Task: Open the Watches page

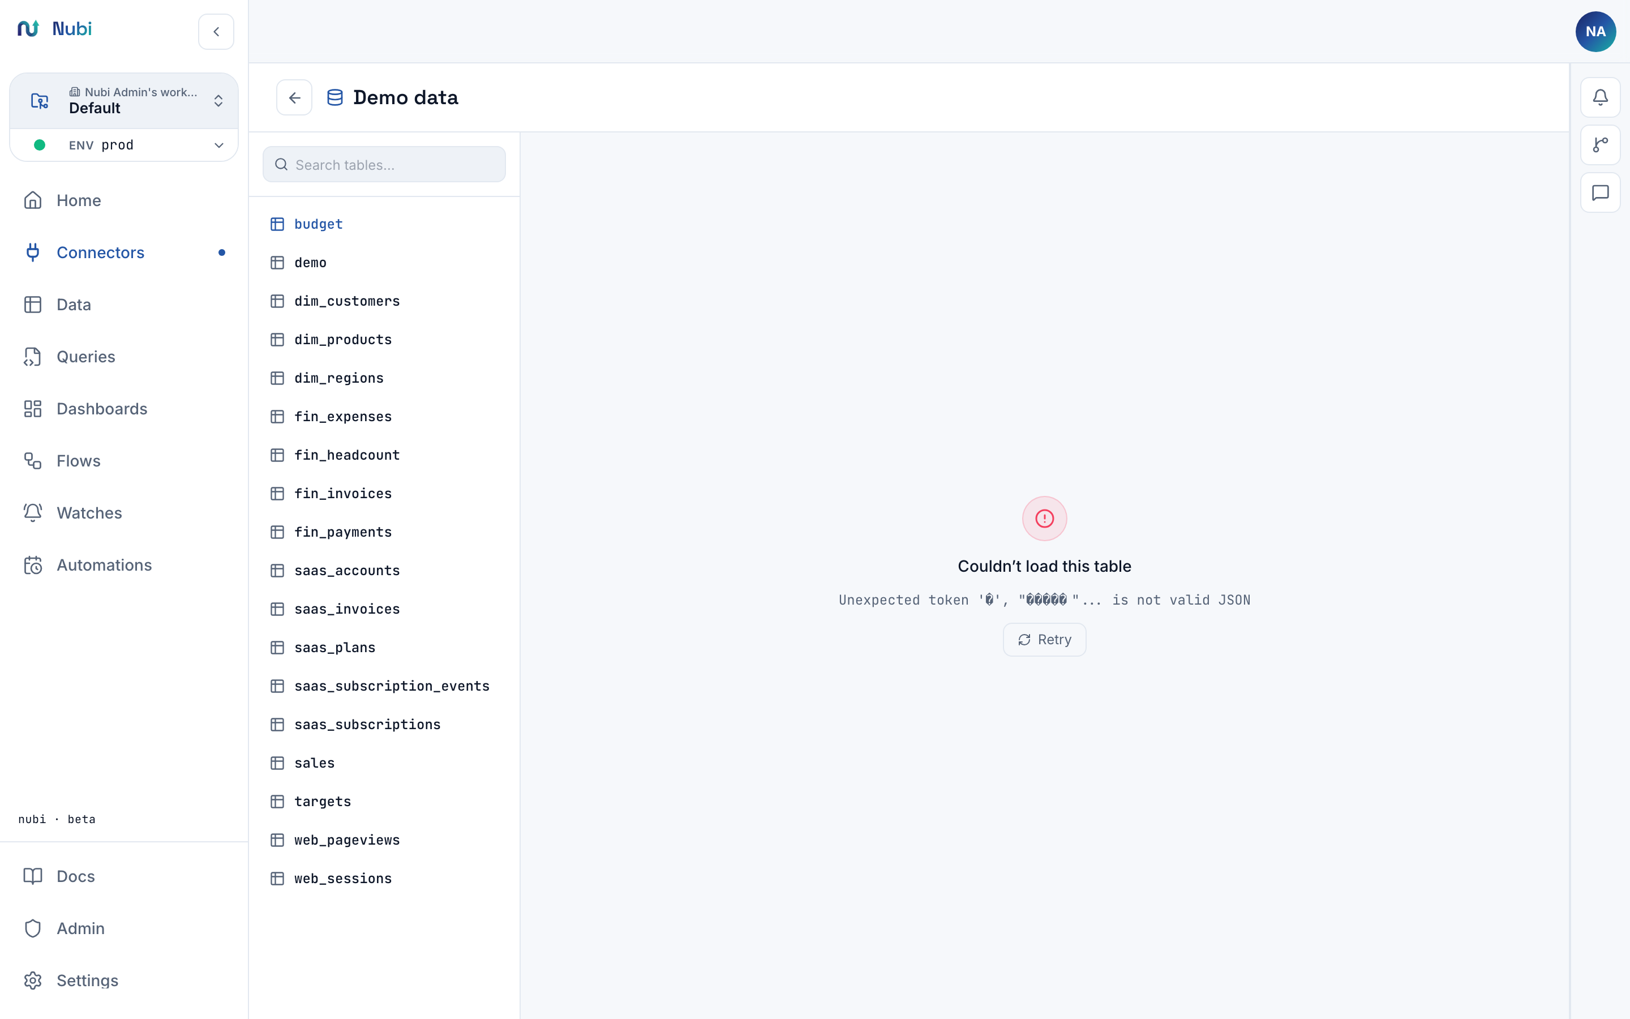Action: point(124,513)
